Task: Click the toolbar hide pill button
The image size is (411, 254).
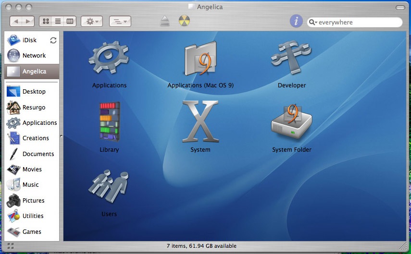Action: [400, 8]
